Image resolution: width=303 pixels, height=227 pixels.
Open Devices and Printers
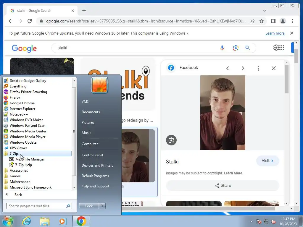pyautogui.click(x=97, y=166)
